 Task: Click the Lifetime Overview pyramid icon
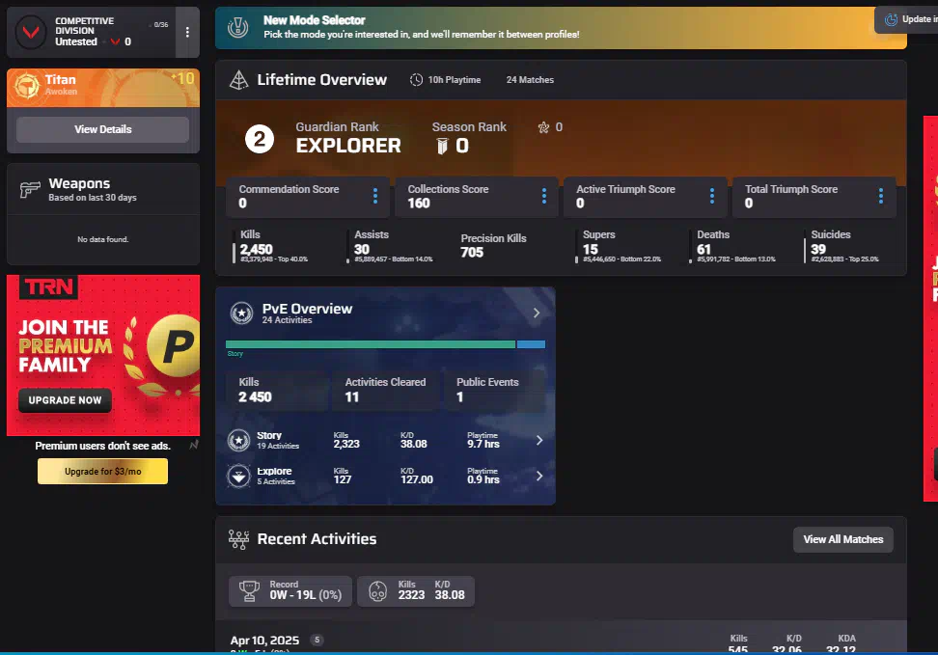tap(238, 81)
